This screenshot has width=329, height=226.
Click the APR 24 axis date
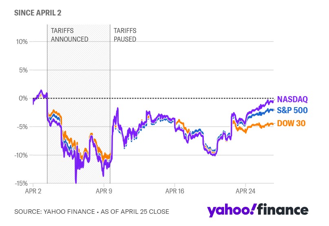[245, 191]
